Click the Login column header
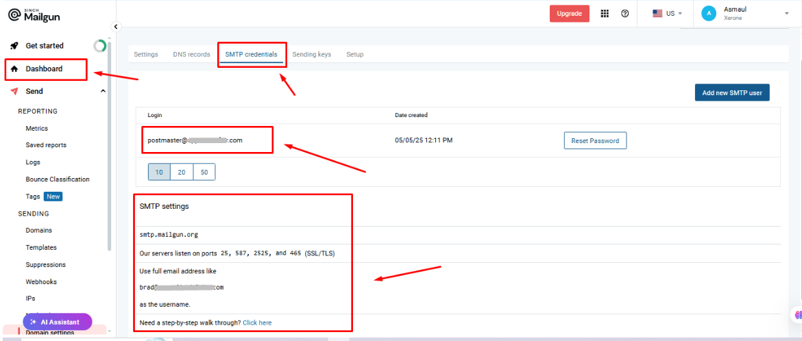 [x=155, y=116]
